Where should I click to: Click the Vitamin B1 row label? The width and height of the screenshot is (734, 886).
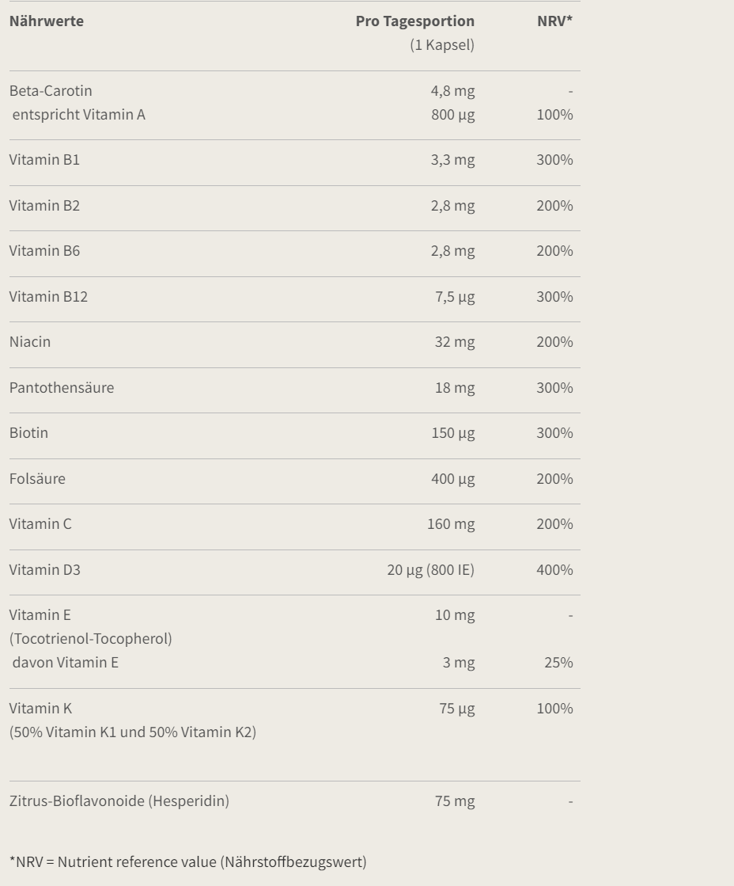coord(44,159)
